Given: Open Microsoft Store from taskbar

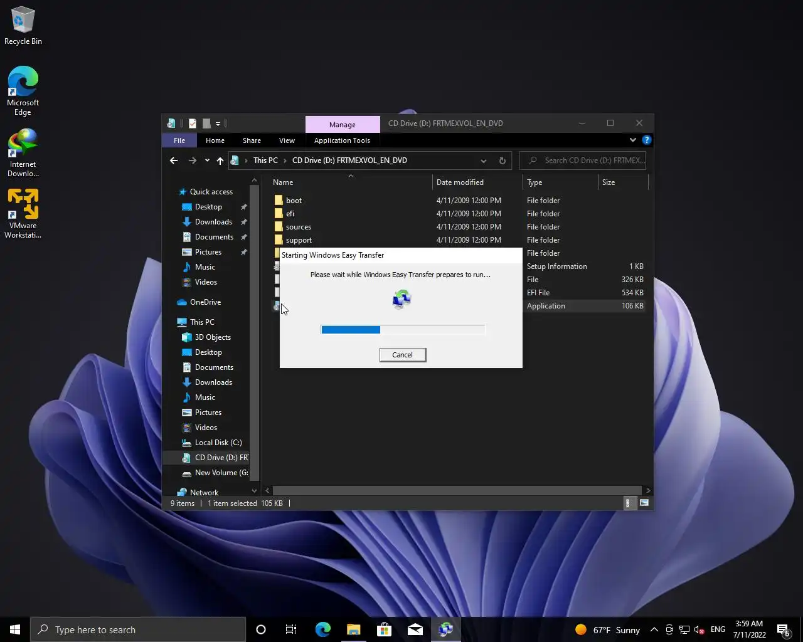Looking at the screenshot, I should pos(384,629).
